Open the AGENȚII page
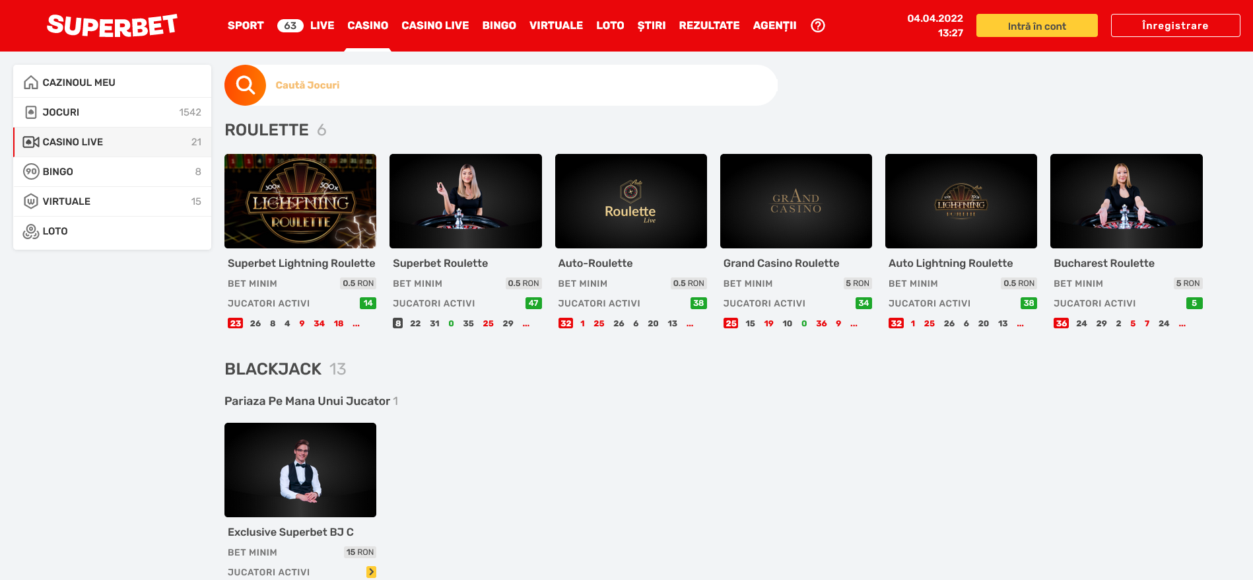Screen dimensions: 1253x580 coord(775,26)
